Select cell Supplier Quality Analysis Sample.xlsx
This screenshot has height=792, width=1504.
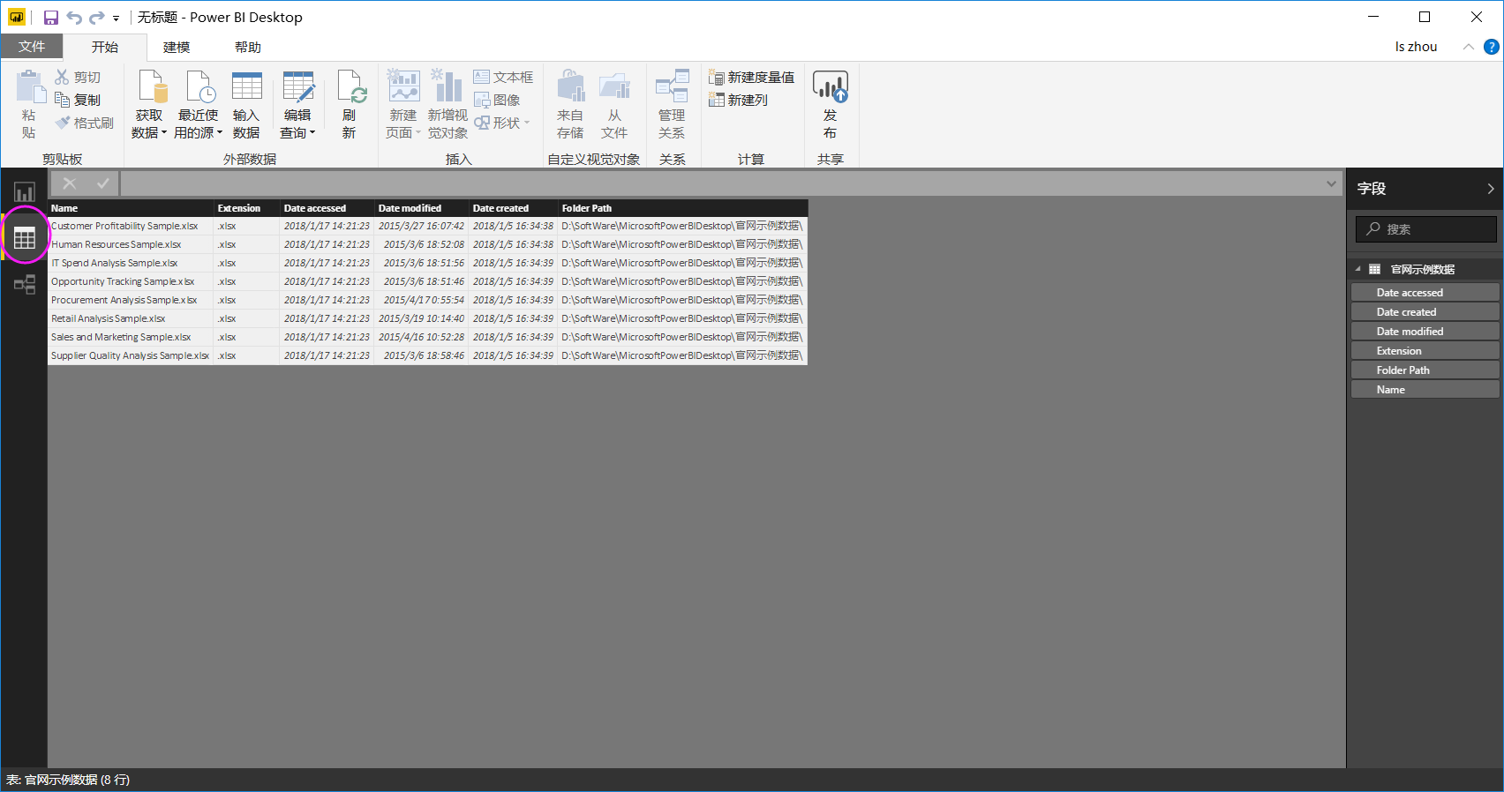(131, 356)
